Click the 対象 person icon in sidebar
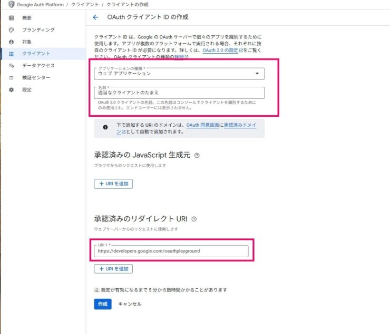 coord(11,42)
